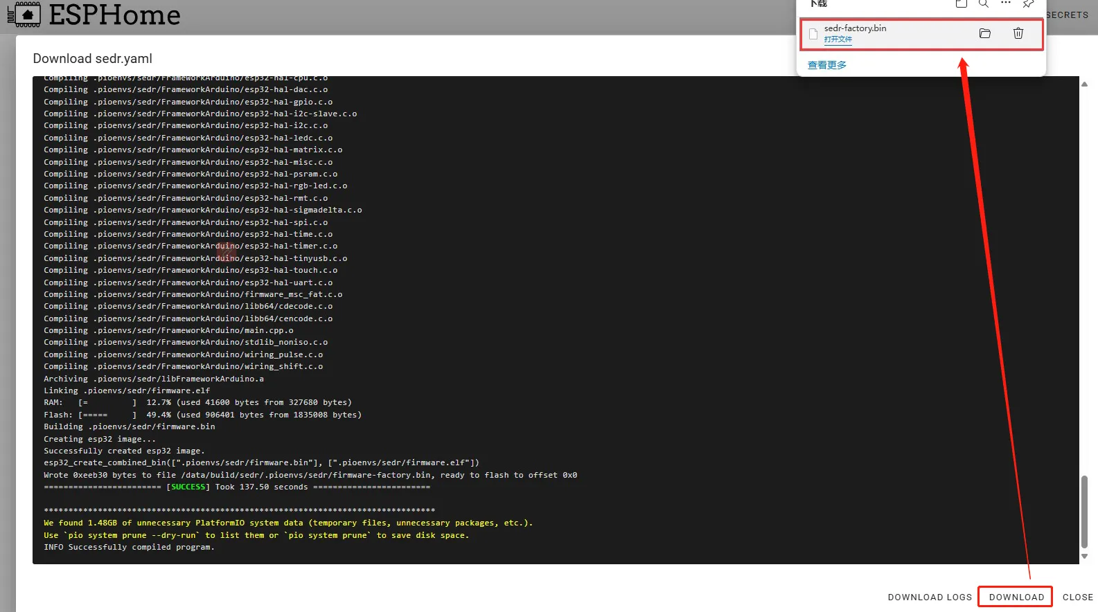
Task: Close the Download sedr.yaml dialog
Action: pos(1077,597)
